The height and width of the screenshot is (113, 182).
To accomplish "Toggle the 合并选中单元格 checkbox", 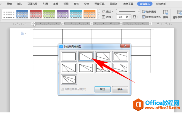I will [62, 89].
